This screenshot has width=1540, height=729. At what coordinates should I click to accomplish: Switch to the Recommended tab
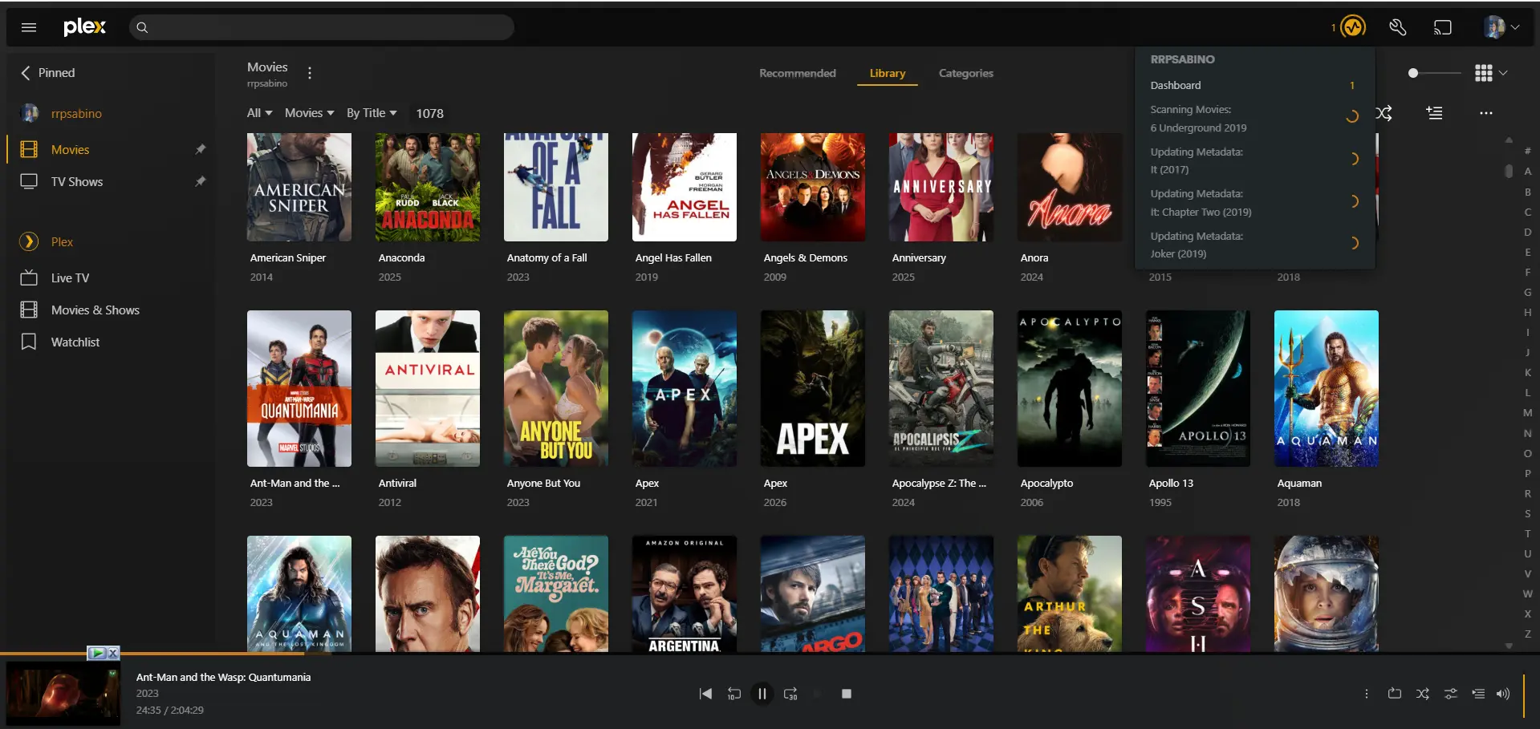pyautogui.click(x=798, y=73)
